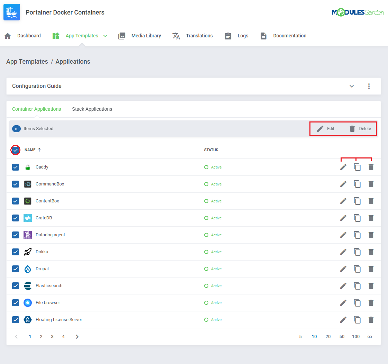This screenshot has height=364, width=388.
Task: Delete the Drupal application
Action: pos(371,269)
